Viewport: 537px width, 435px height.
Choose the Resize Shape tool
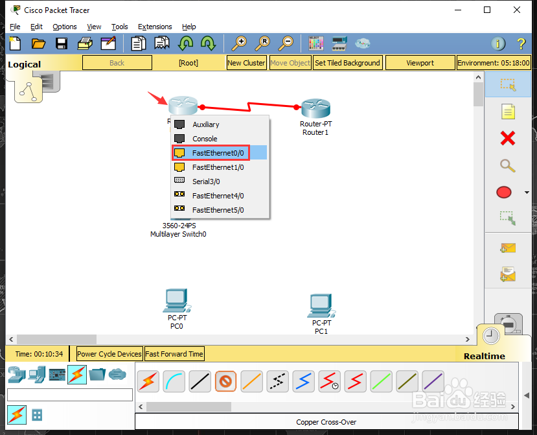tap(508, 218)
